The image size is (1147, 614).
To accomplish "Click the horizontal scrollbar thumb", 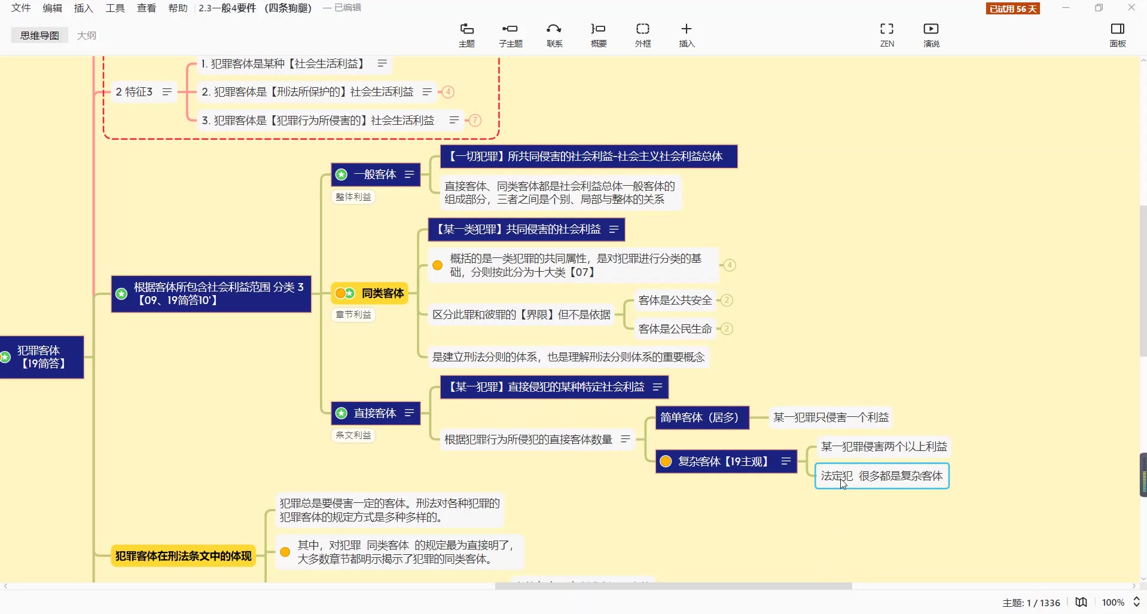I will pyautogui.click(x=673, y=587).
